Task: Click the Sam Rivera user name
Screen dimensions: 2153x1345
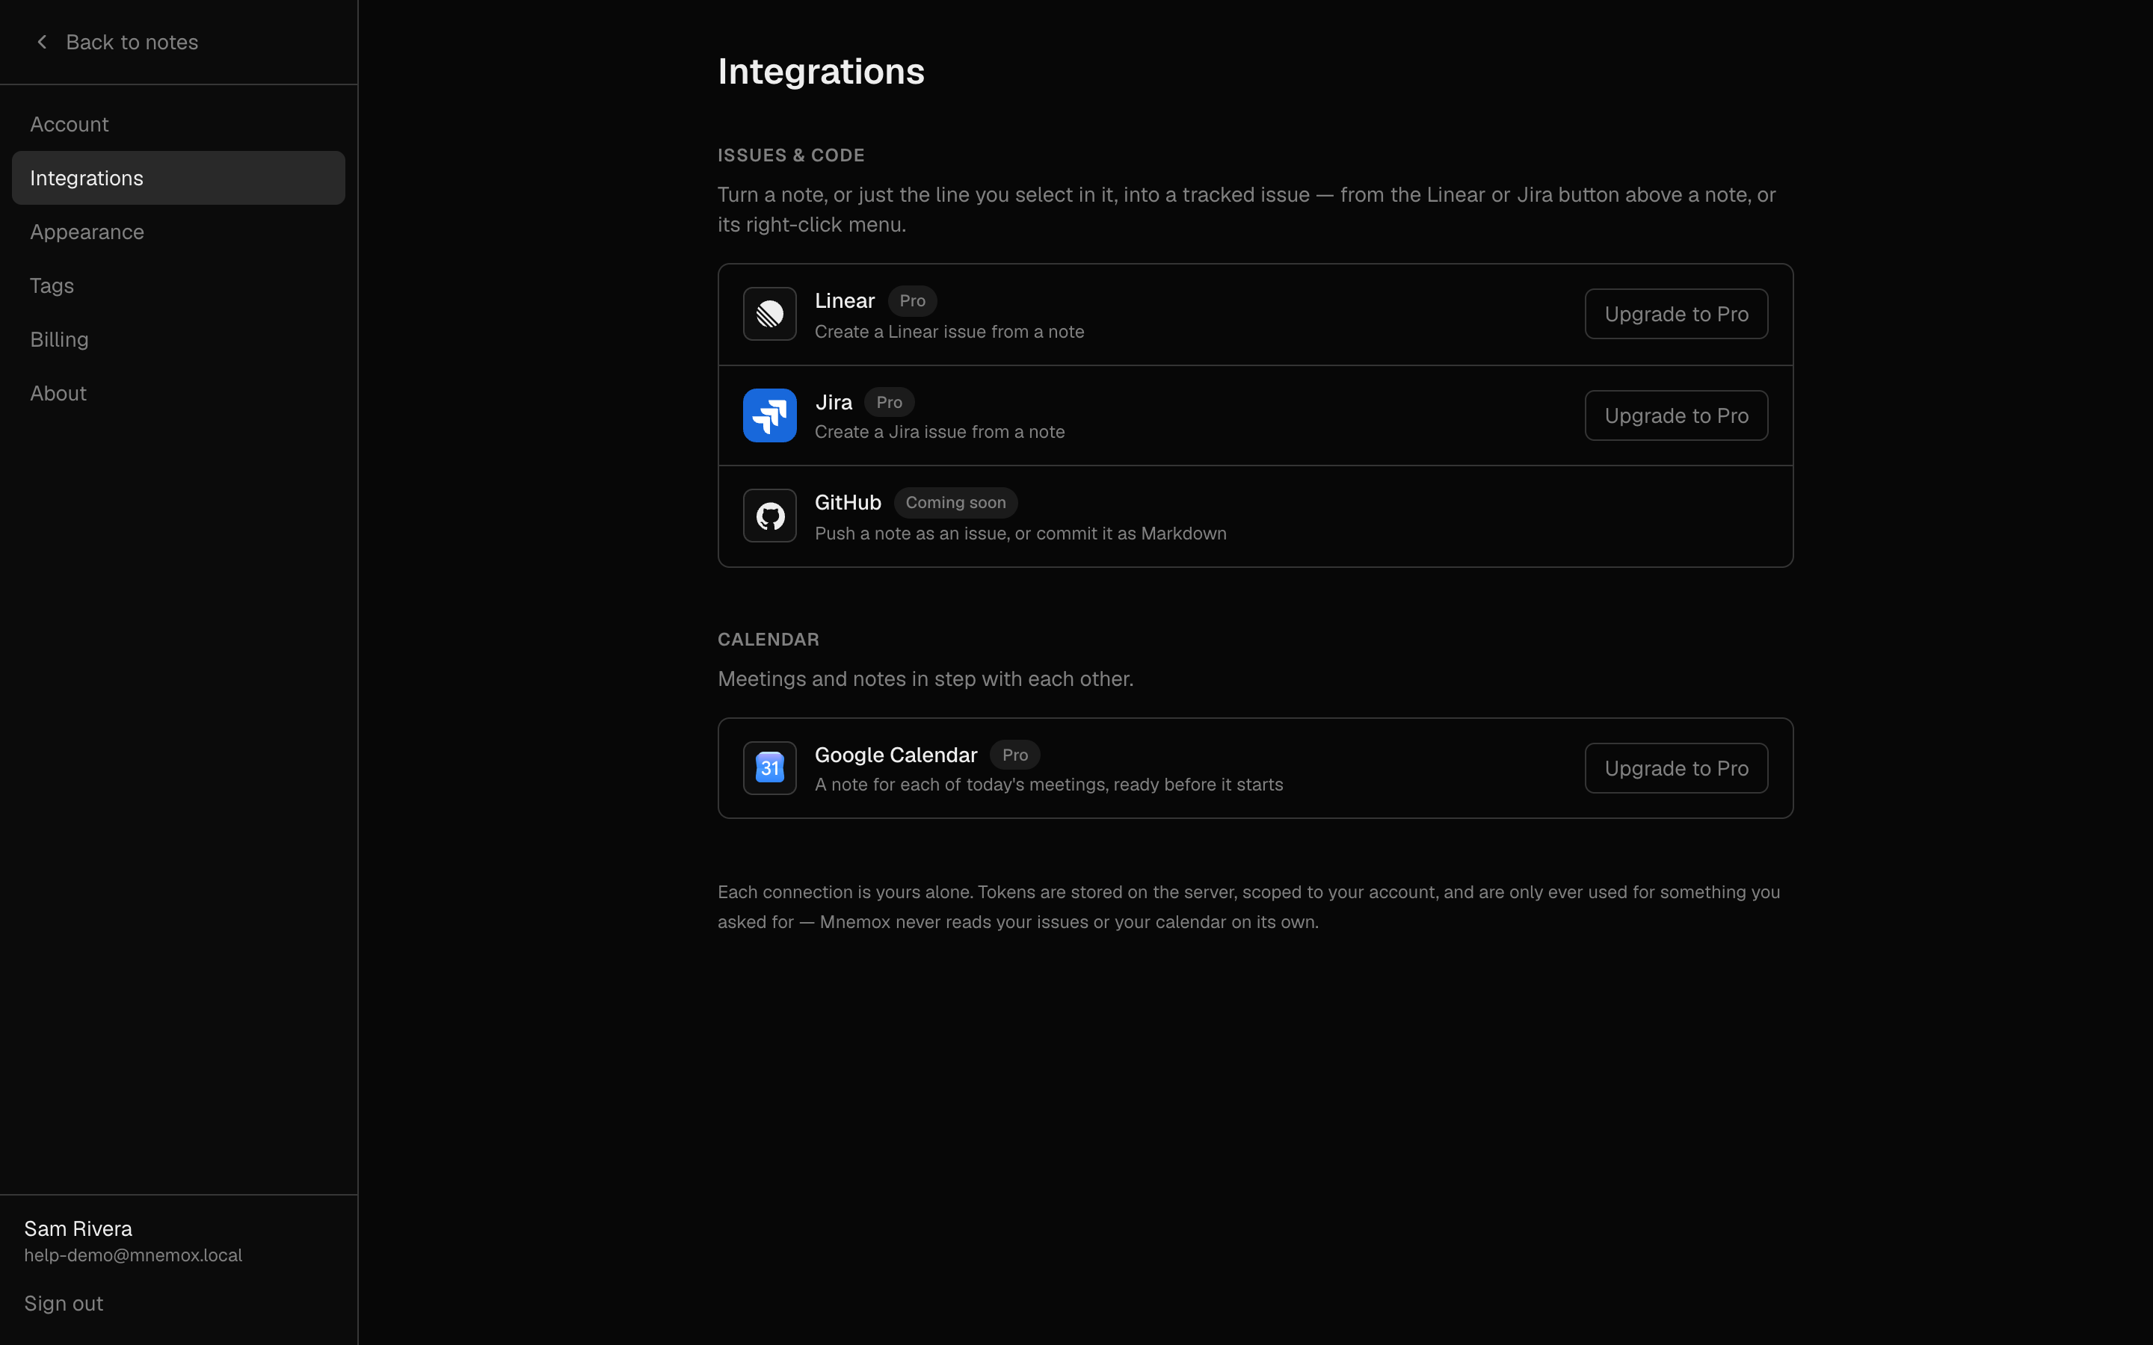Action: 78,1228
